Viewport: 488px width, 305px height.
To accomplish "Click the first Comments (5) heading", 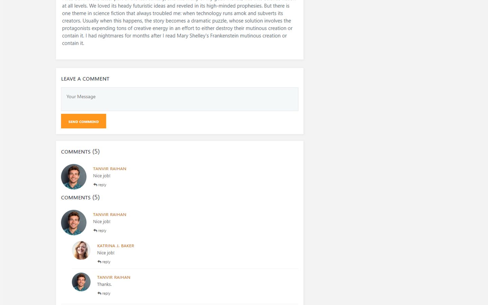I will [80, 151].
